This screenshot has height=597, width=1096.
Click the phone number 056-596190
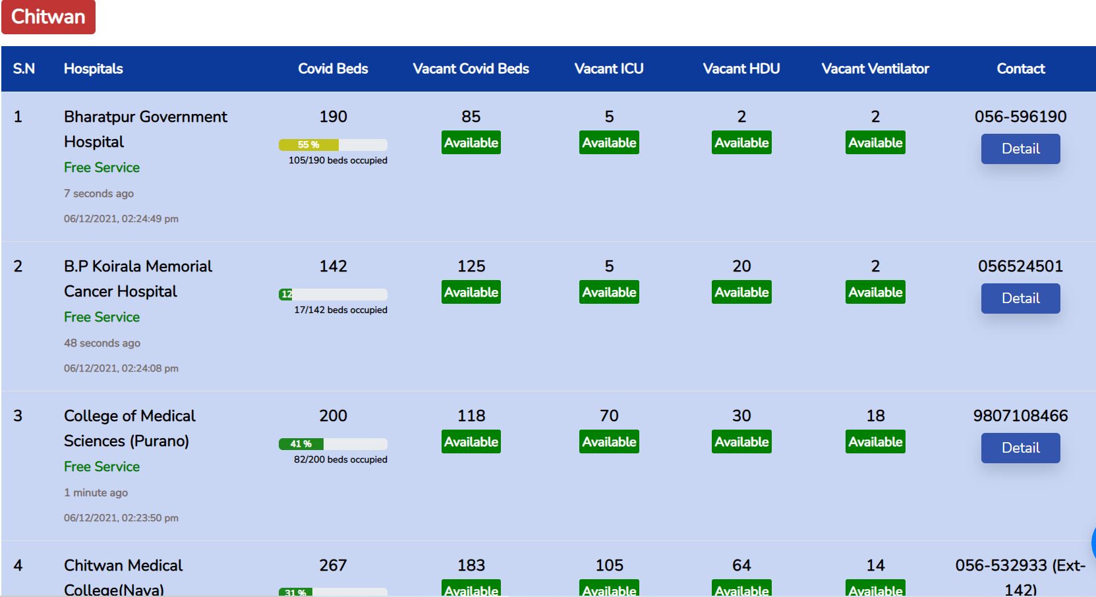pyautogui.click(x=1020, y=117)
